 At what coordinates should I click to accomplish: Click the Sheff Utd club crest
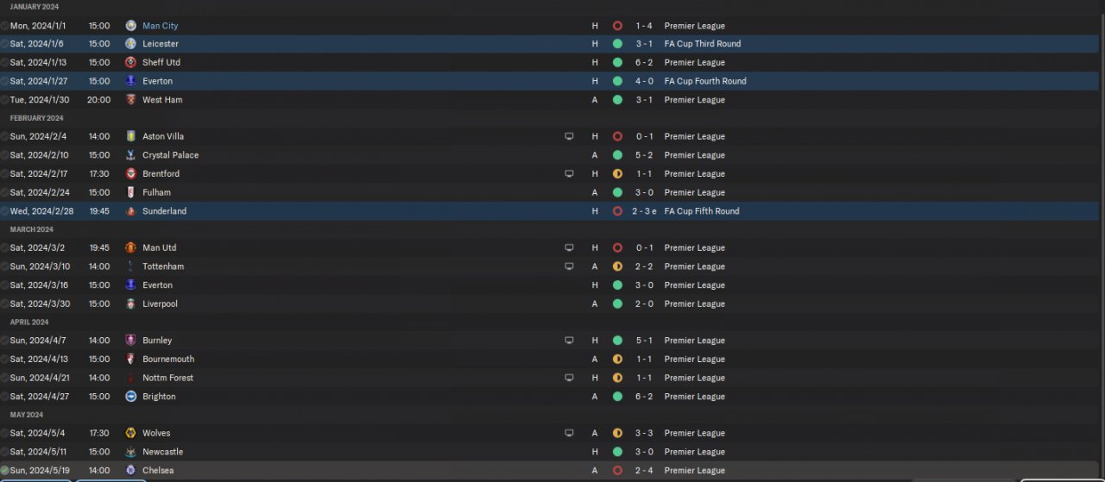[x=130, y=62]
